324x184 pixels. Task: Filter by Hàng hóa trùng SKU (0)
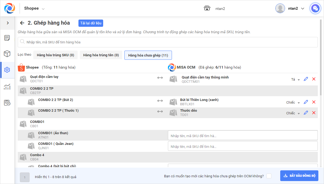[x=56, y=55]
